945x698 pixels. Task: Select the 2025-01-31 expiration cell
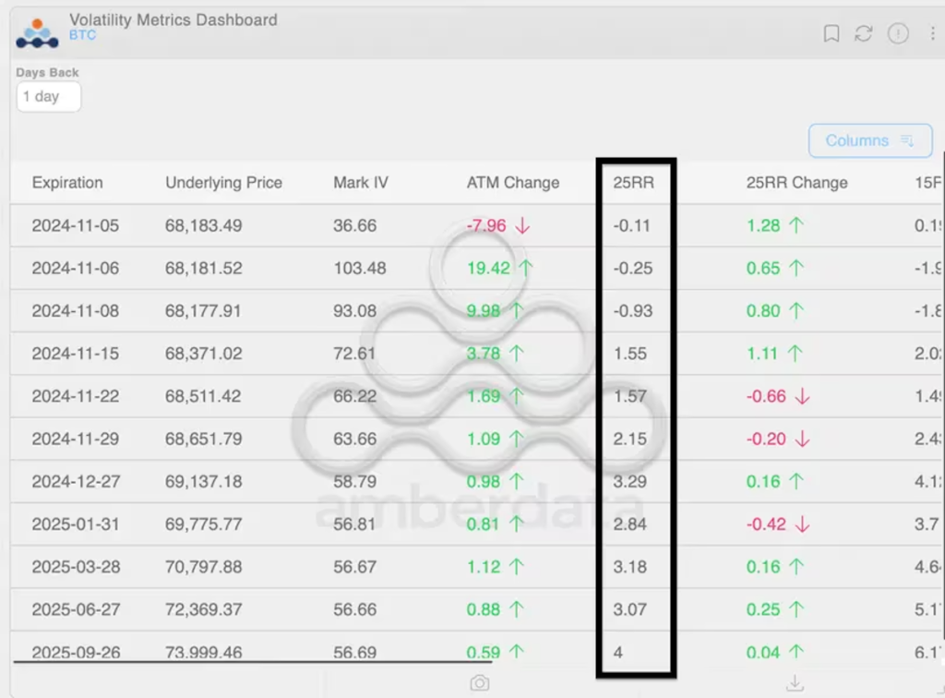tap(76, 524)
